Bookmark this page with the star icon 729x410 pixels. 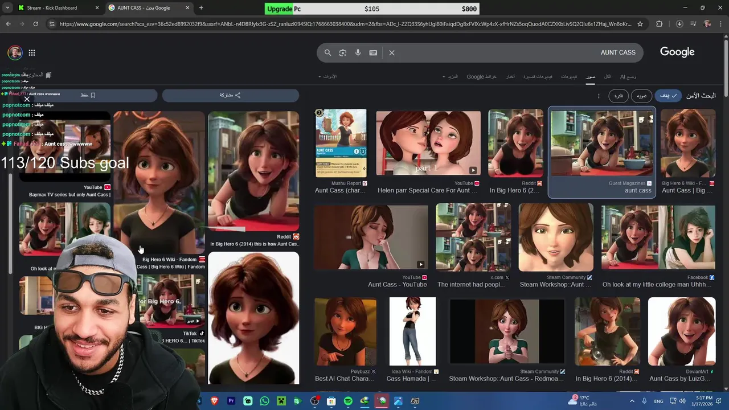(640, 24)
